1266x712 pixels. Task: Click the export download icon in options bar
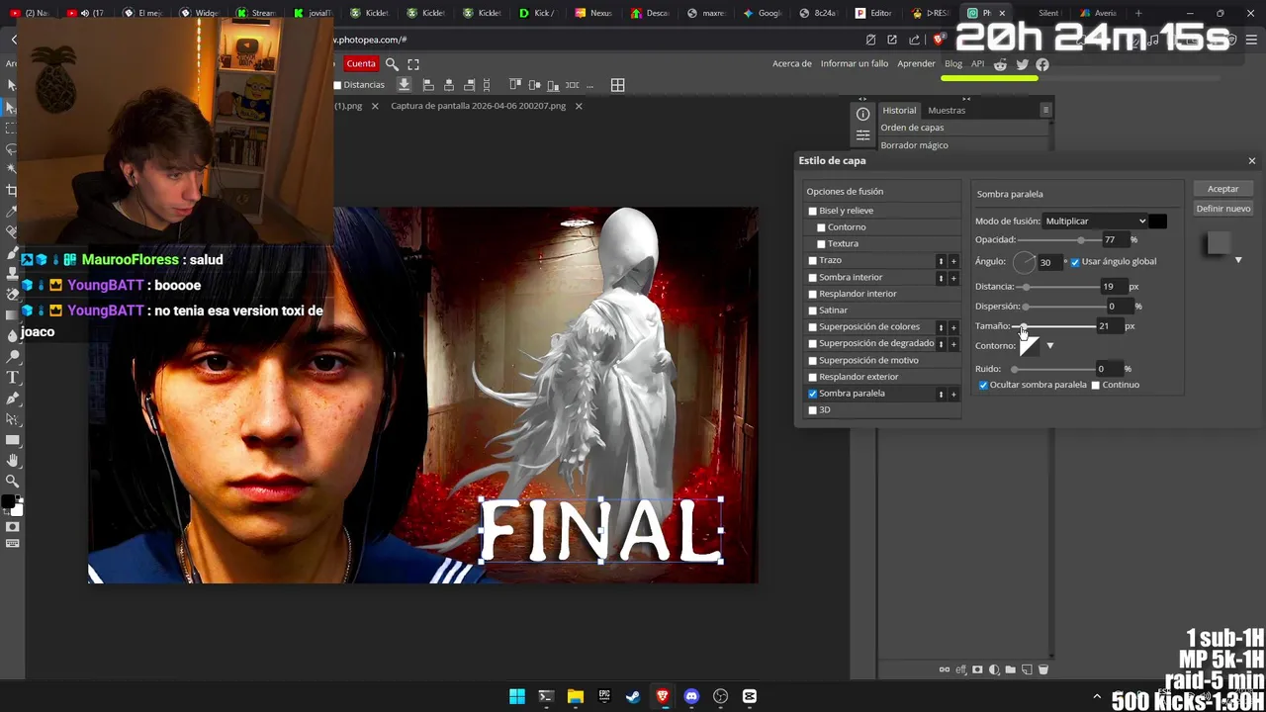coord(404,85)
